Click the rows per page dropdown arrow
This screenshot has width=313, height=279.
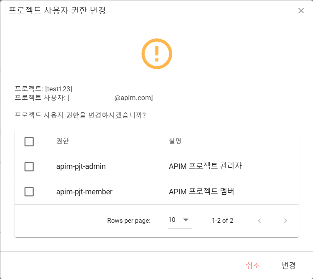click(x=185, y=220)
